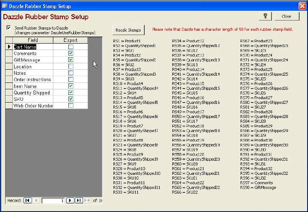The height and width of the screenshot is (212, 308).
Task: Go to next record navigation arrow
Action: click(70, 200)
